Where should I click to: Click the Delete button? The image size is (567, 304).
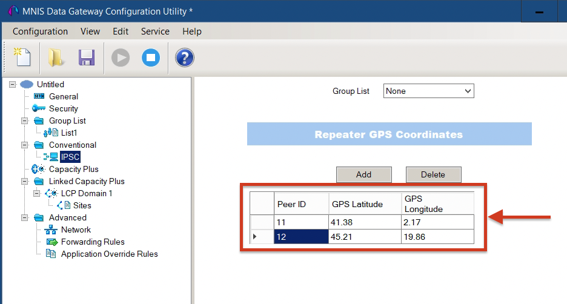click(x=433, y=174)
